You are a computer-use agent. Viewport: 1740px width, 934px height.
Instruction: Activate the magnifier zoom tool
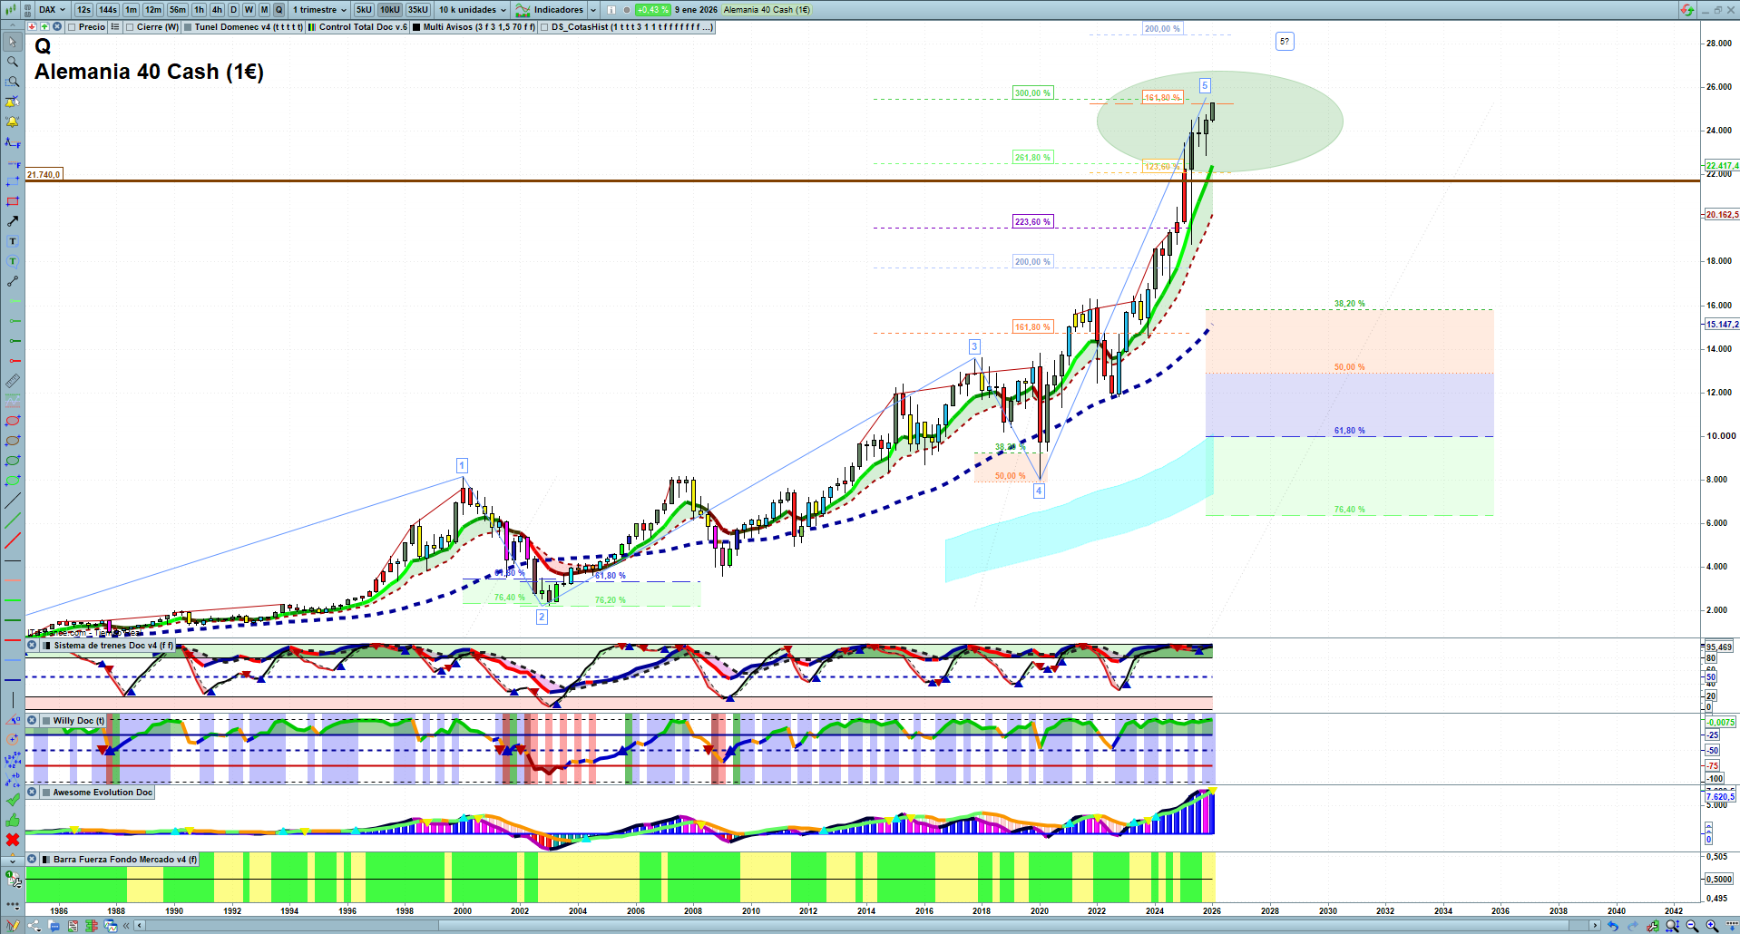click(13, 62)
